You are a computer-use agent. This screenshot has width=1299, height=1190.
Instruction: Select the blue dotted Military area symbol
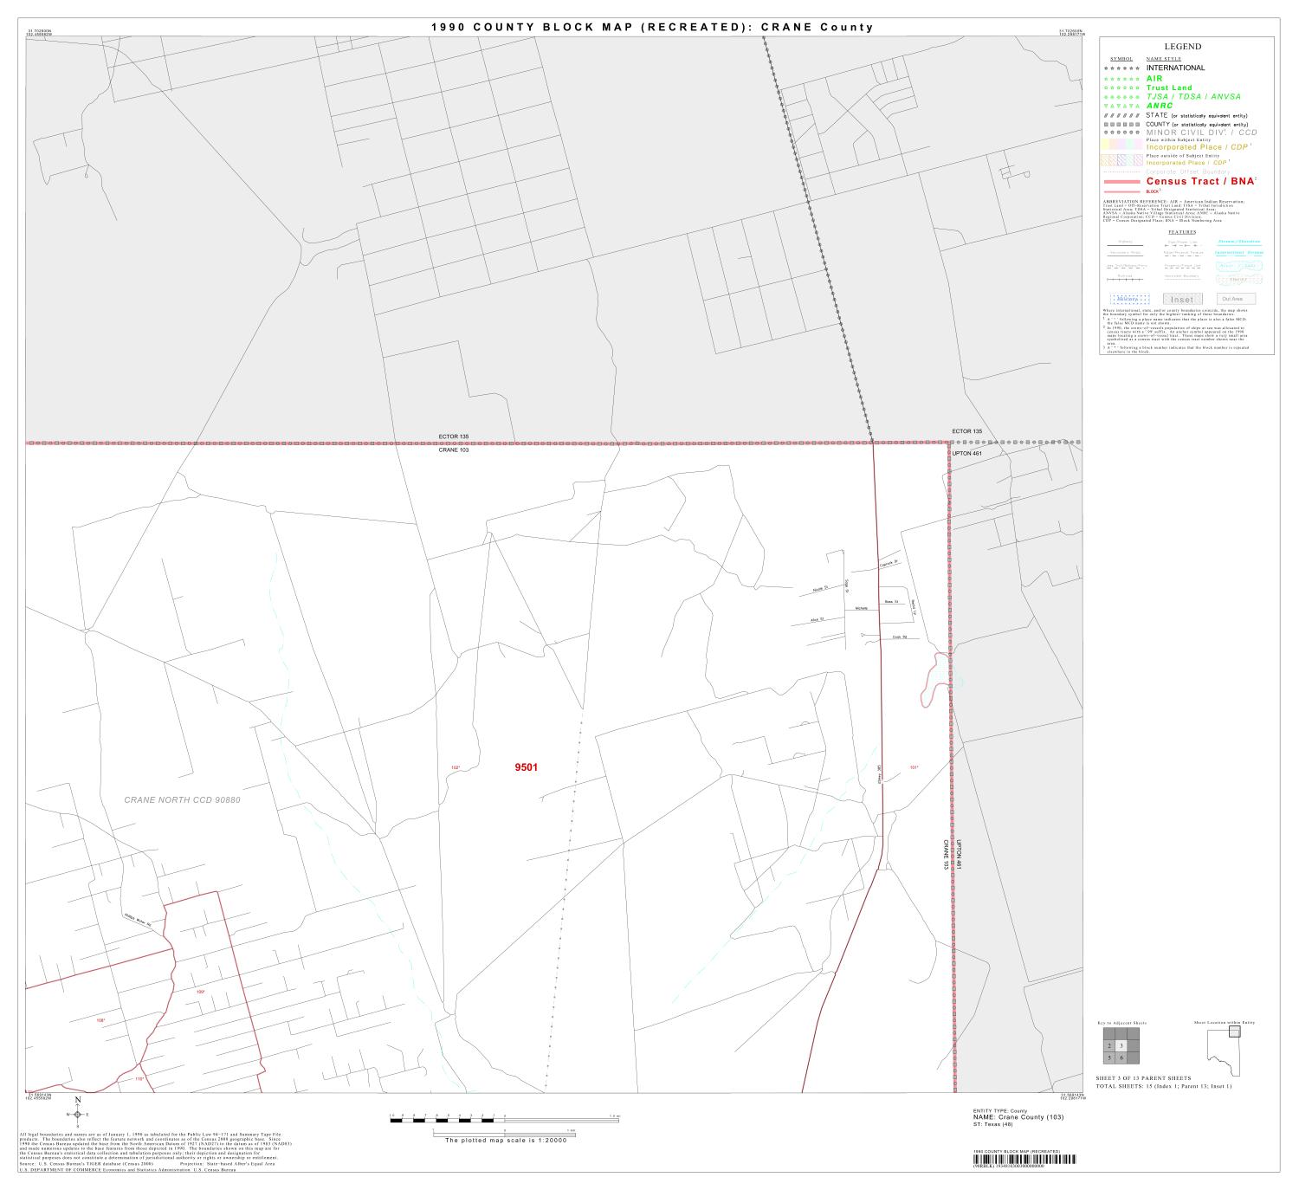tap(1129, 298)
